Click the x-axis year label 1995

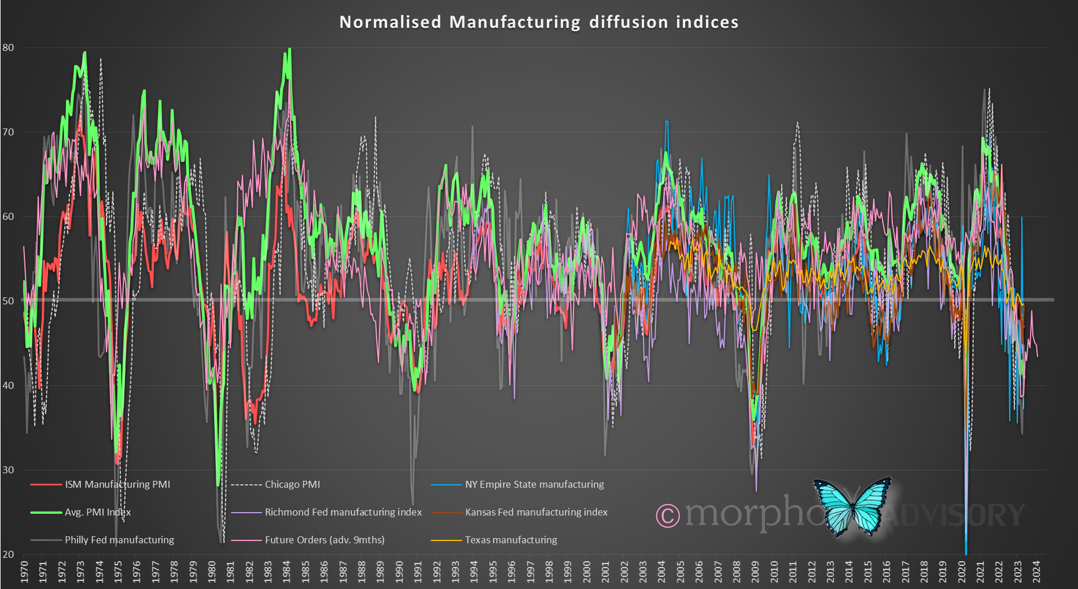click(x=493, y=571)
